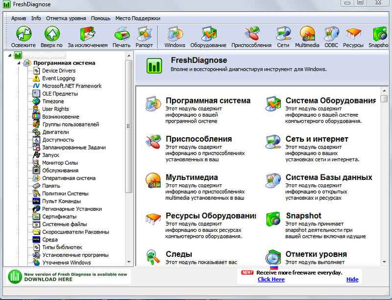Click the 'Click Here' freeware link

(x=271, y=279)
